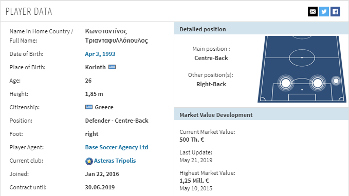
Task: Share player data via email icon
Action: pos(313,12)
